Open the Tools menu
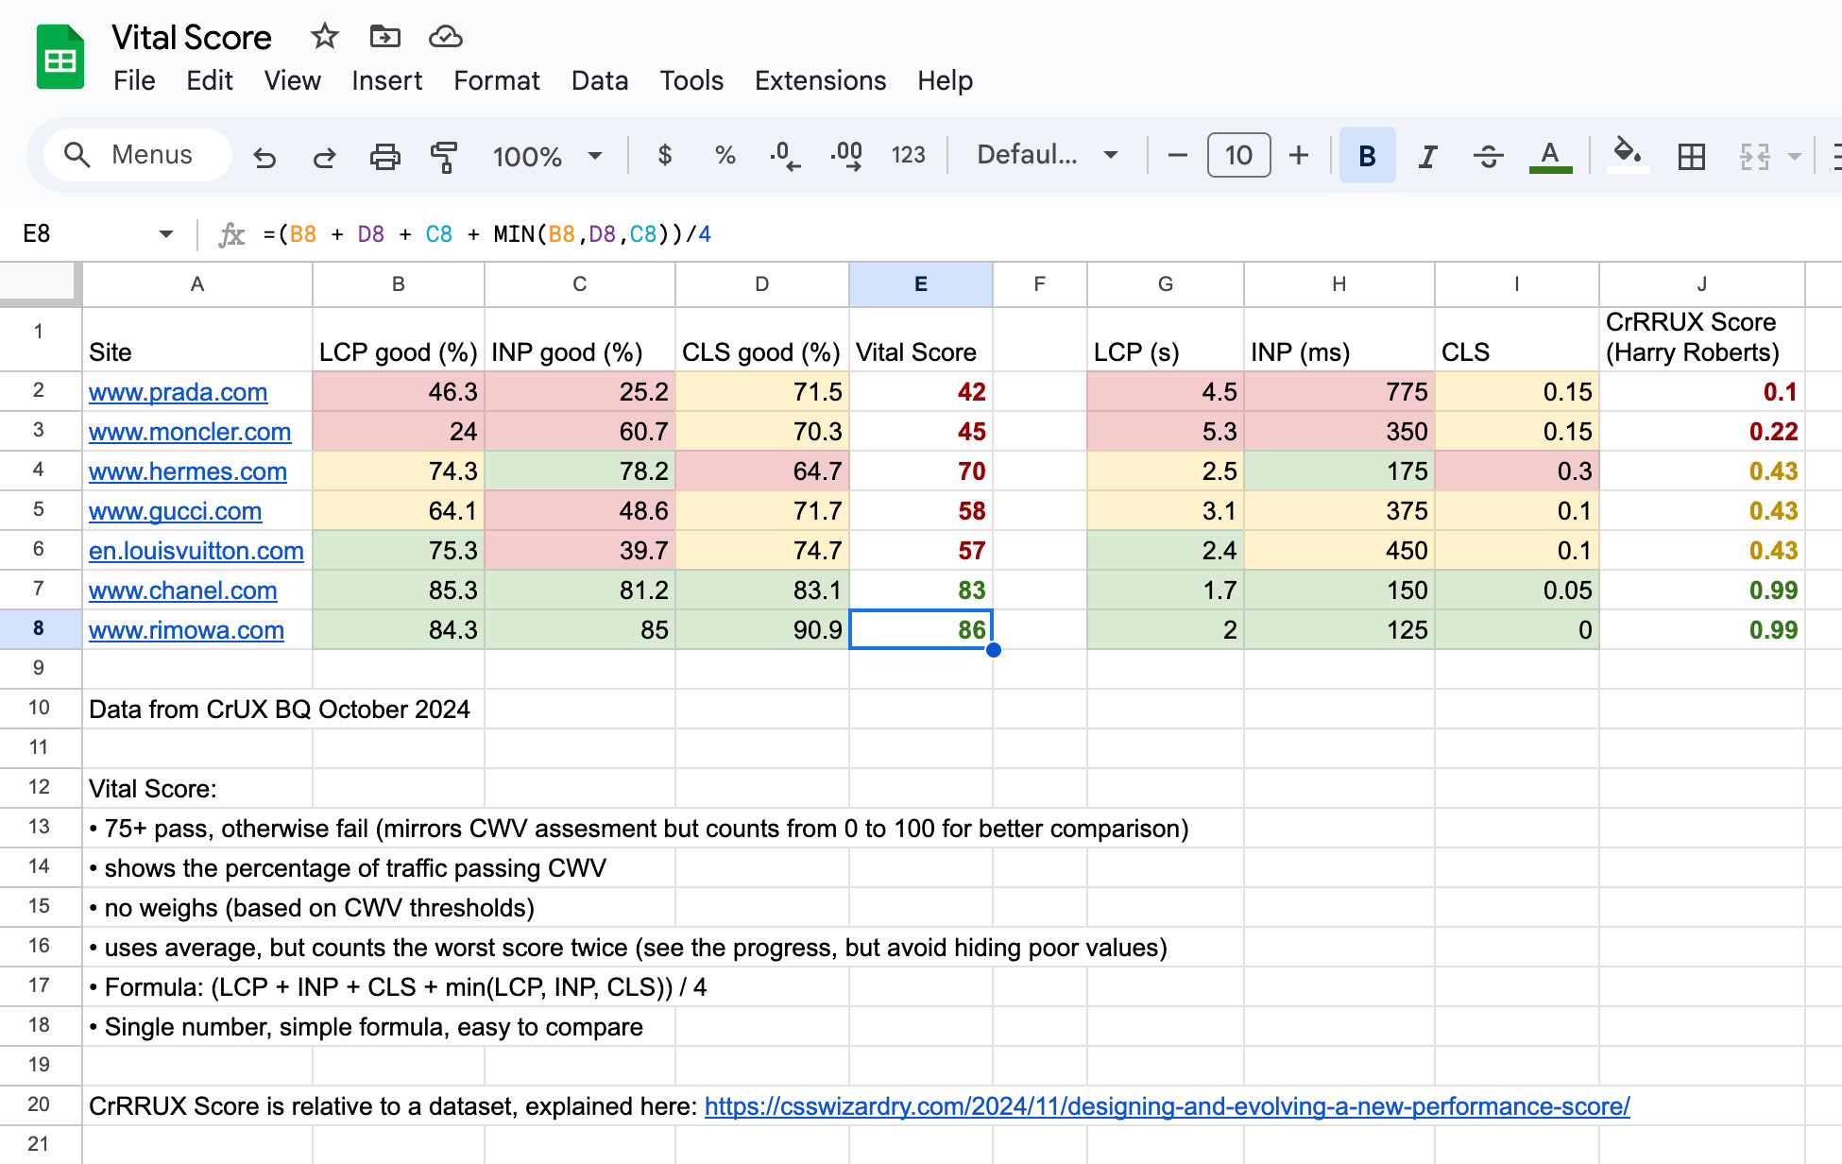The image size is (1842, 1164). 691,81
